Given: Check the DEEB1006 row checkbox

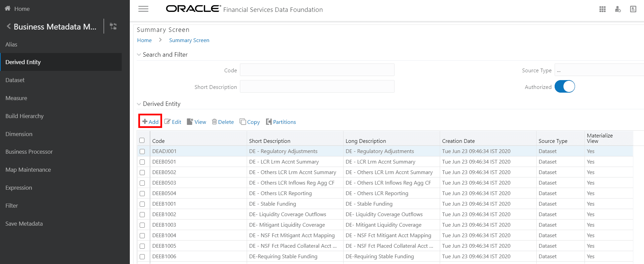Looking at the screenshot, I should pyautogui.click(x=142, y=257).
